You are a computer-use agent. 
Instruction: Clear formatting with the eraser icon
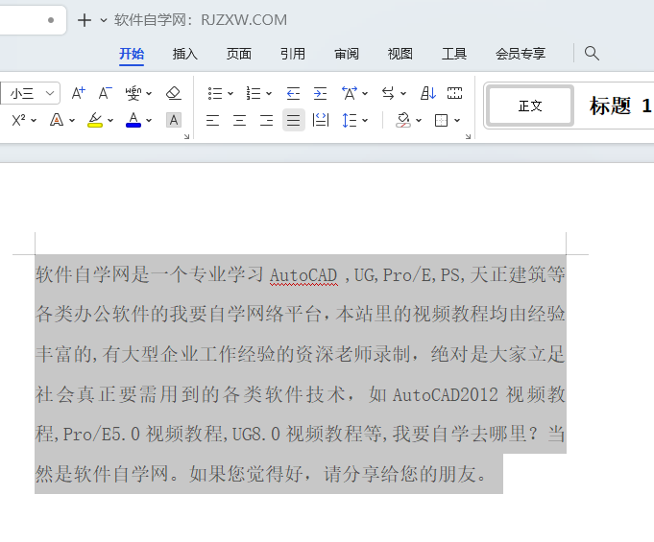click(x=174, y=93)
